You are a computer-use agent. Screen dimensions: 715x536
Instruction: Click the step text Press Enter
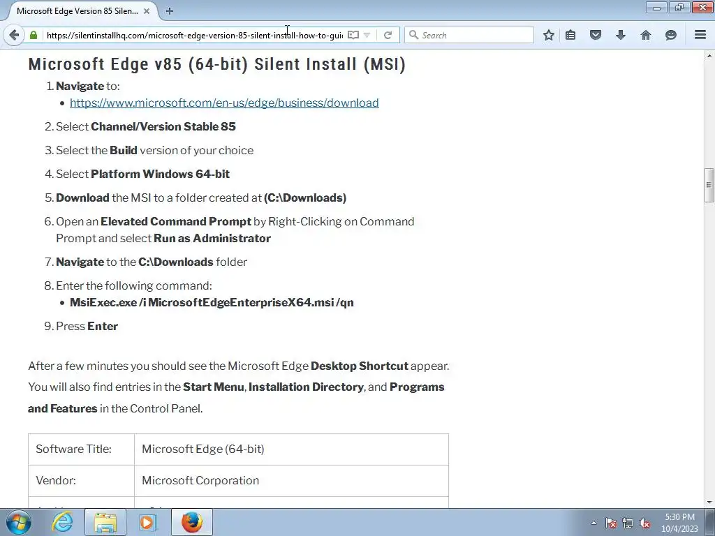[87, 326]
